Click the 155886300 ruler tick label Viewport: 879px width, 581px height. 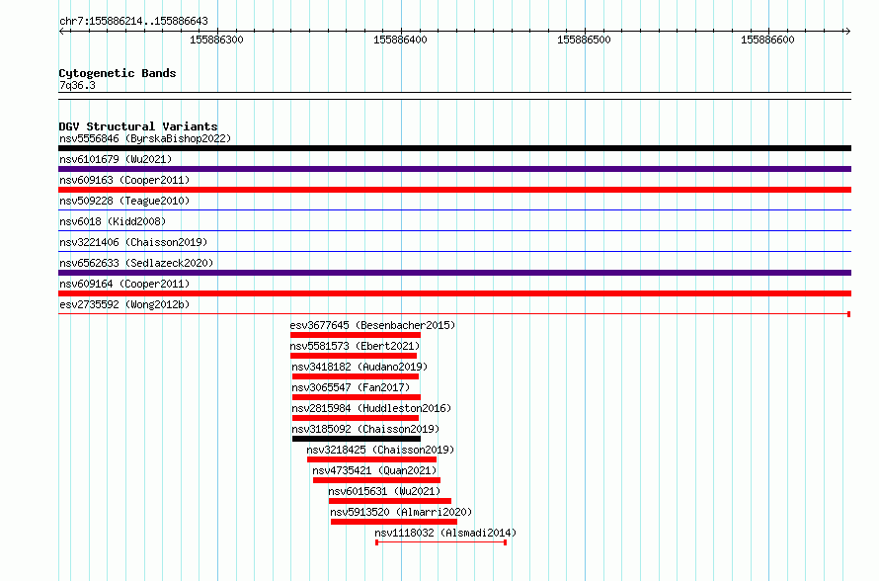pos(216,40)
